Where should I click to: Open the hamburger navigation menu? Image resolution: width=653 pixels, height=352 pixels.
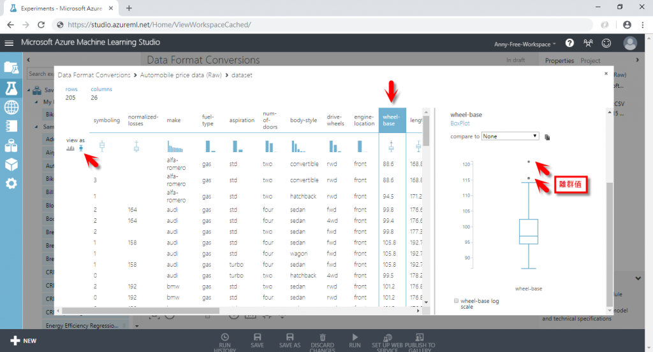click(x=9, y=43)
